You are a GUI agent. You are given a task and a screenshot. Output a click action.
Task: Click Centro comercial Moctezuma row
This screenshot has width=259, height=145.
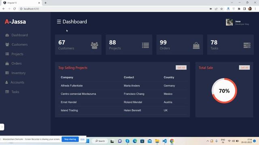coord(122,94)
